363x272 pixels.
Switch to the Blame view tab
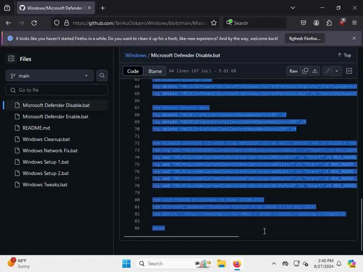pos(155,71)
